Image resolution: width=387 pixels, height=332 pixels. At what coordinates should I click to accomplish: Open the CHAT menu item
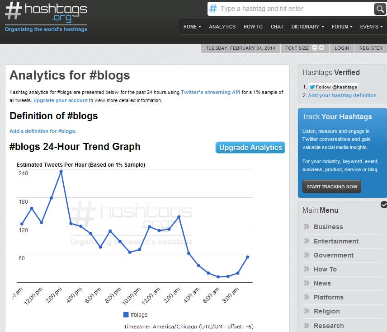[277, 27]
